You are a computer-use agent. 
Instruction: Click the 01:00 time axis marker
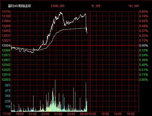point(58,114)
